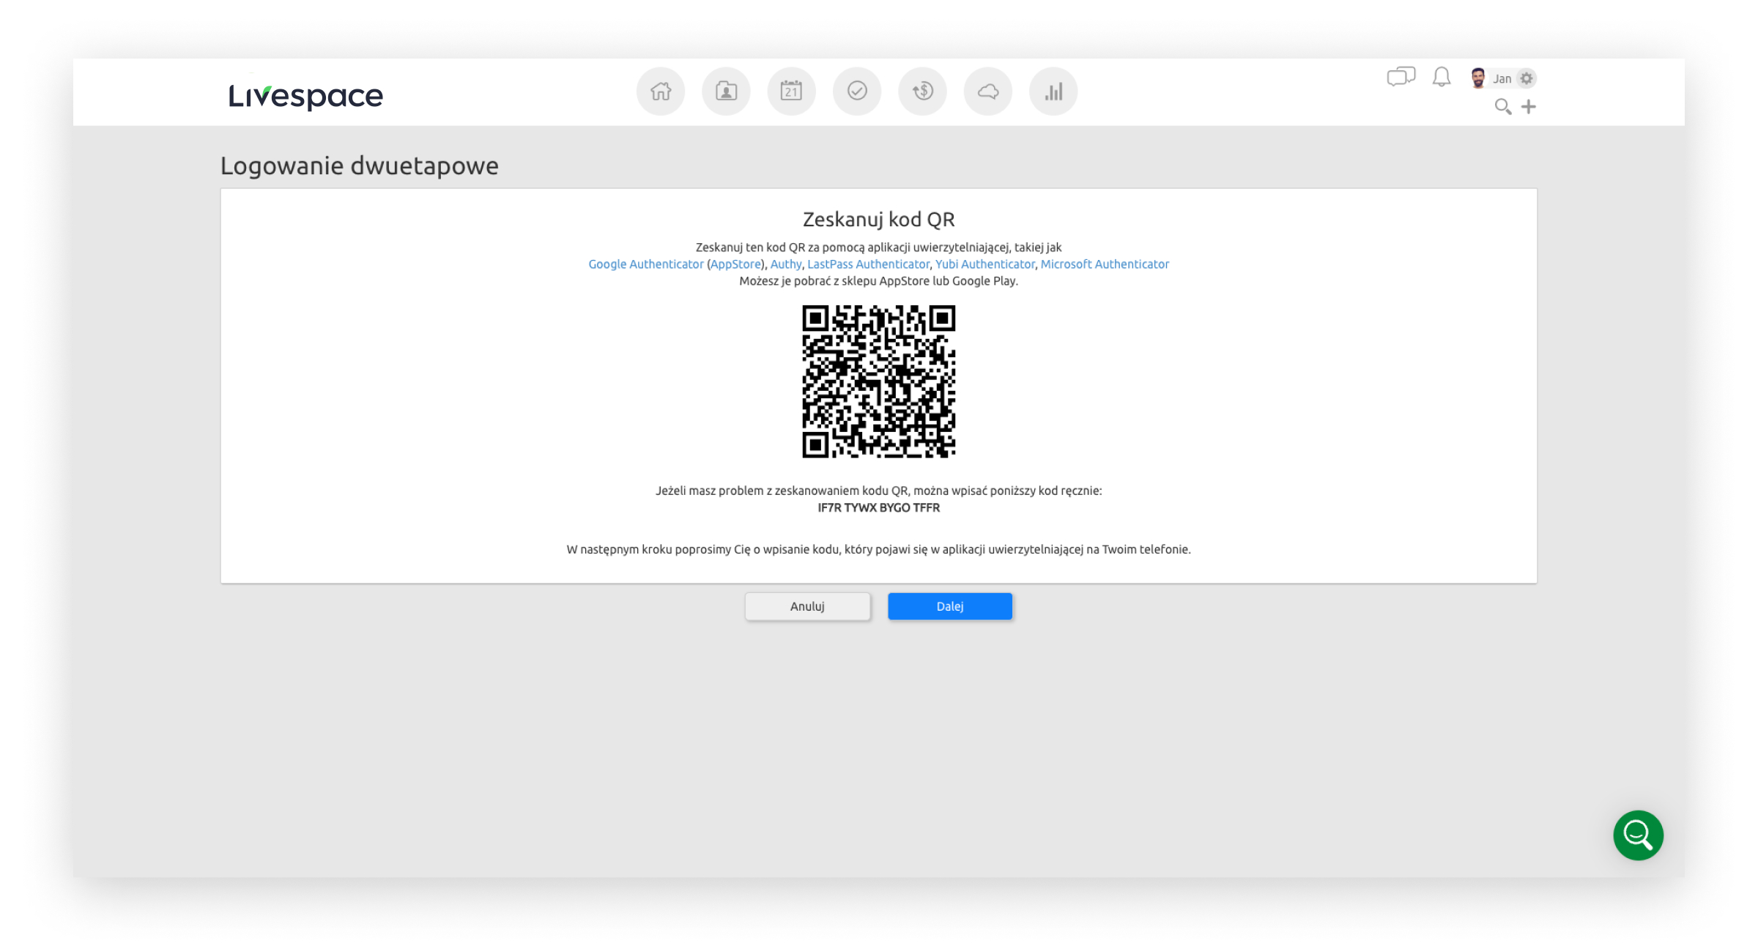Open the Contacts icon in navigation
The width and height of the screenshot is (1758, 946).
pos(726,92)
